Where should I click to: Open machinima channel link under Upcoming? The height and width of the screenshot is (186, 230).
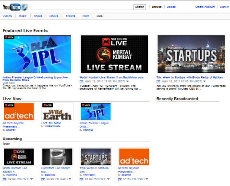pos(12,175)
